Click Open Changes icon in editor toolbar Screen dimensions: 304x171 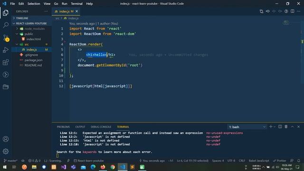(x=261, y=11)
